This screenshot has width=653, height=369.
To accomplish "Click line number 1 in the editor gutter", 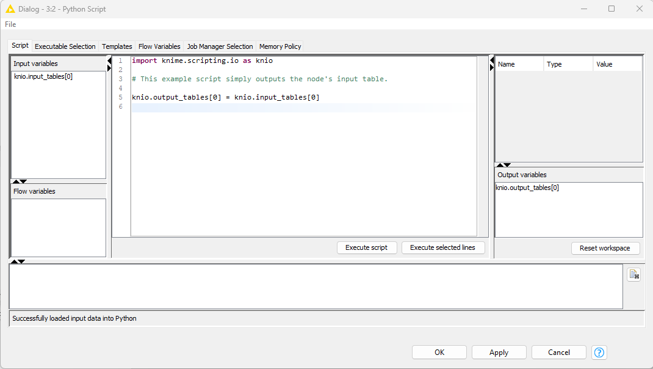I will (120, 60).
